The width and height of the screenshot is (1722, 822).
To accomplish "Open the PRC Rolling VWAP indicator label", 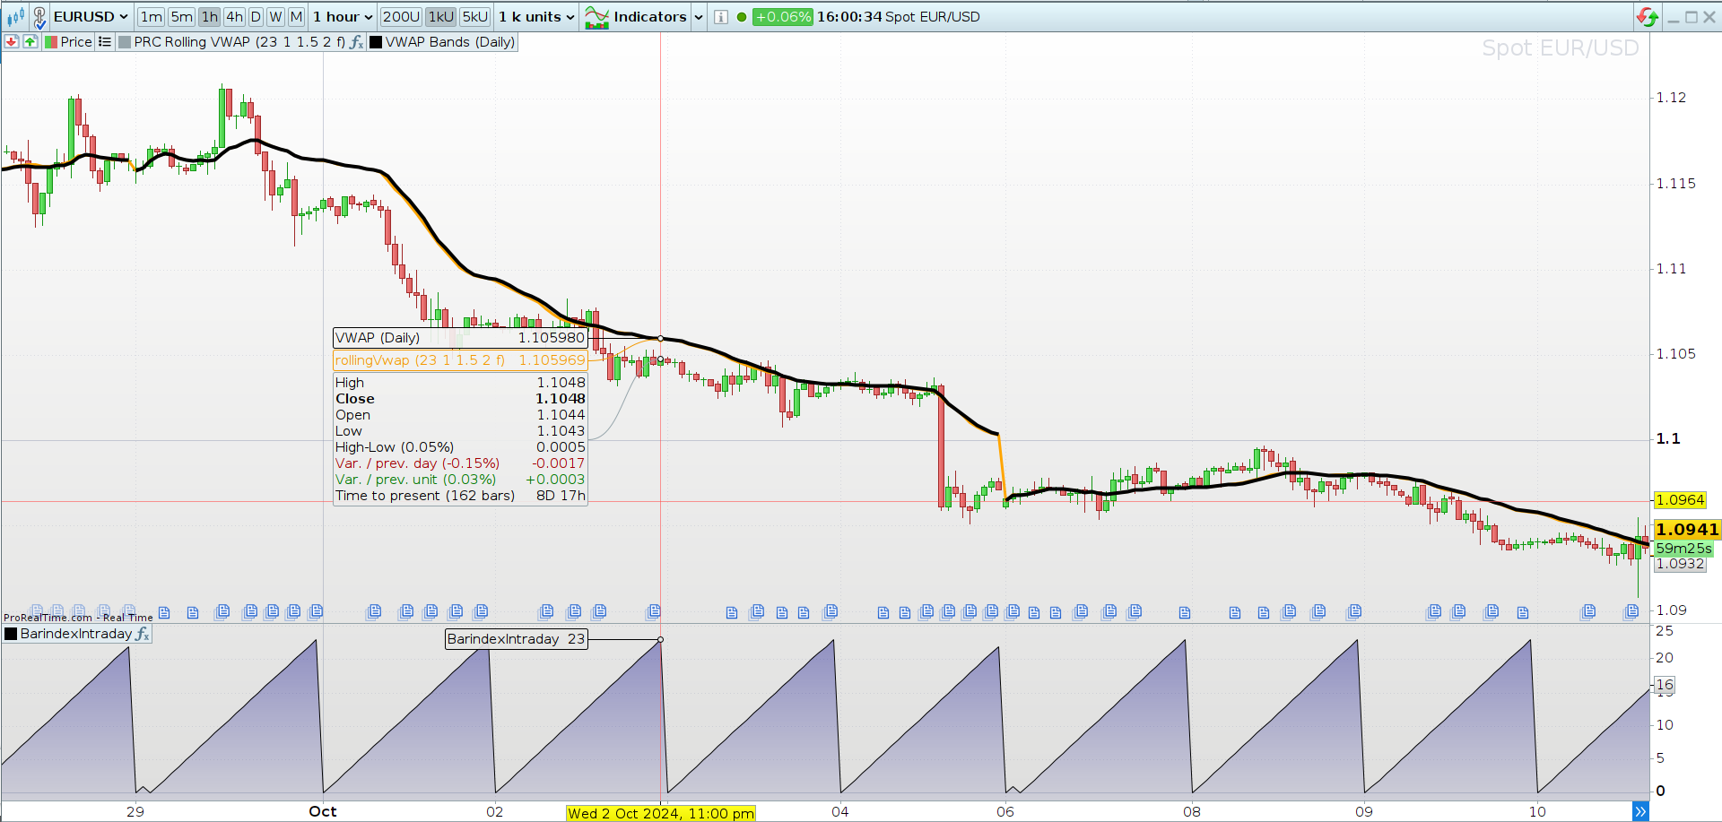I will click(239, 42).
